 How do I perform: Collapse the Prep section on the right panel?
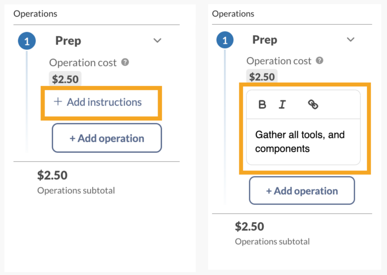coord(351,39)
